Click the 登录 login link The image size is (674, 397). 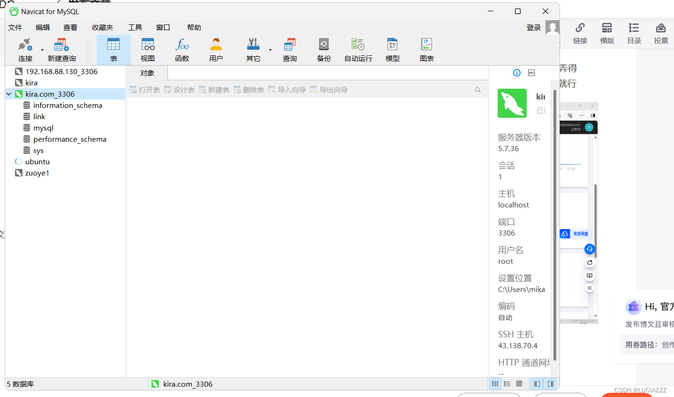click(x=534, y=28)
